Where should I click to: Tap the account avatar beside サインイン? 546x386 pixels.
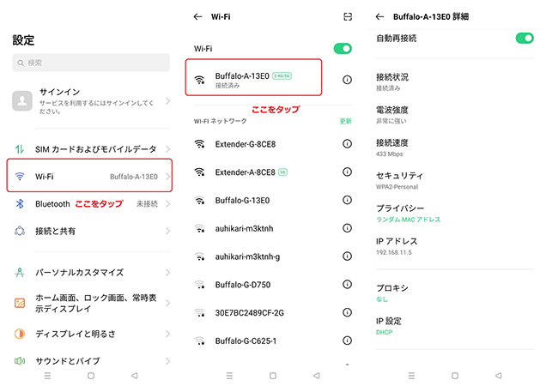[22, 101]
